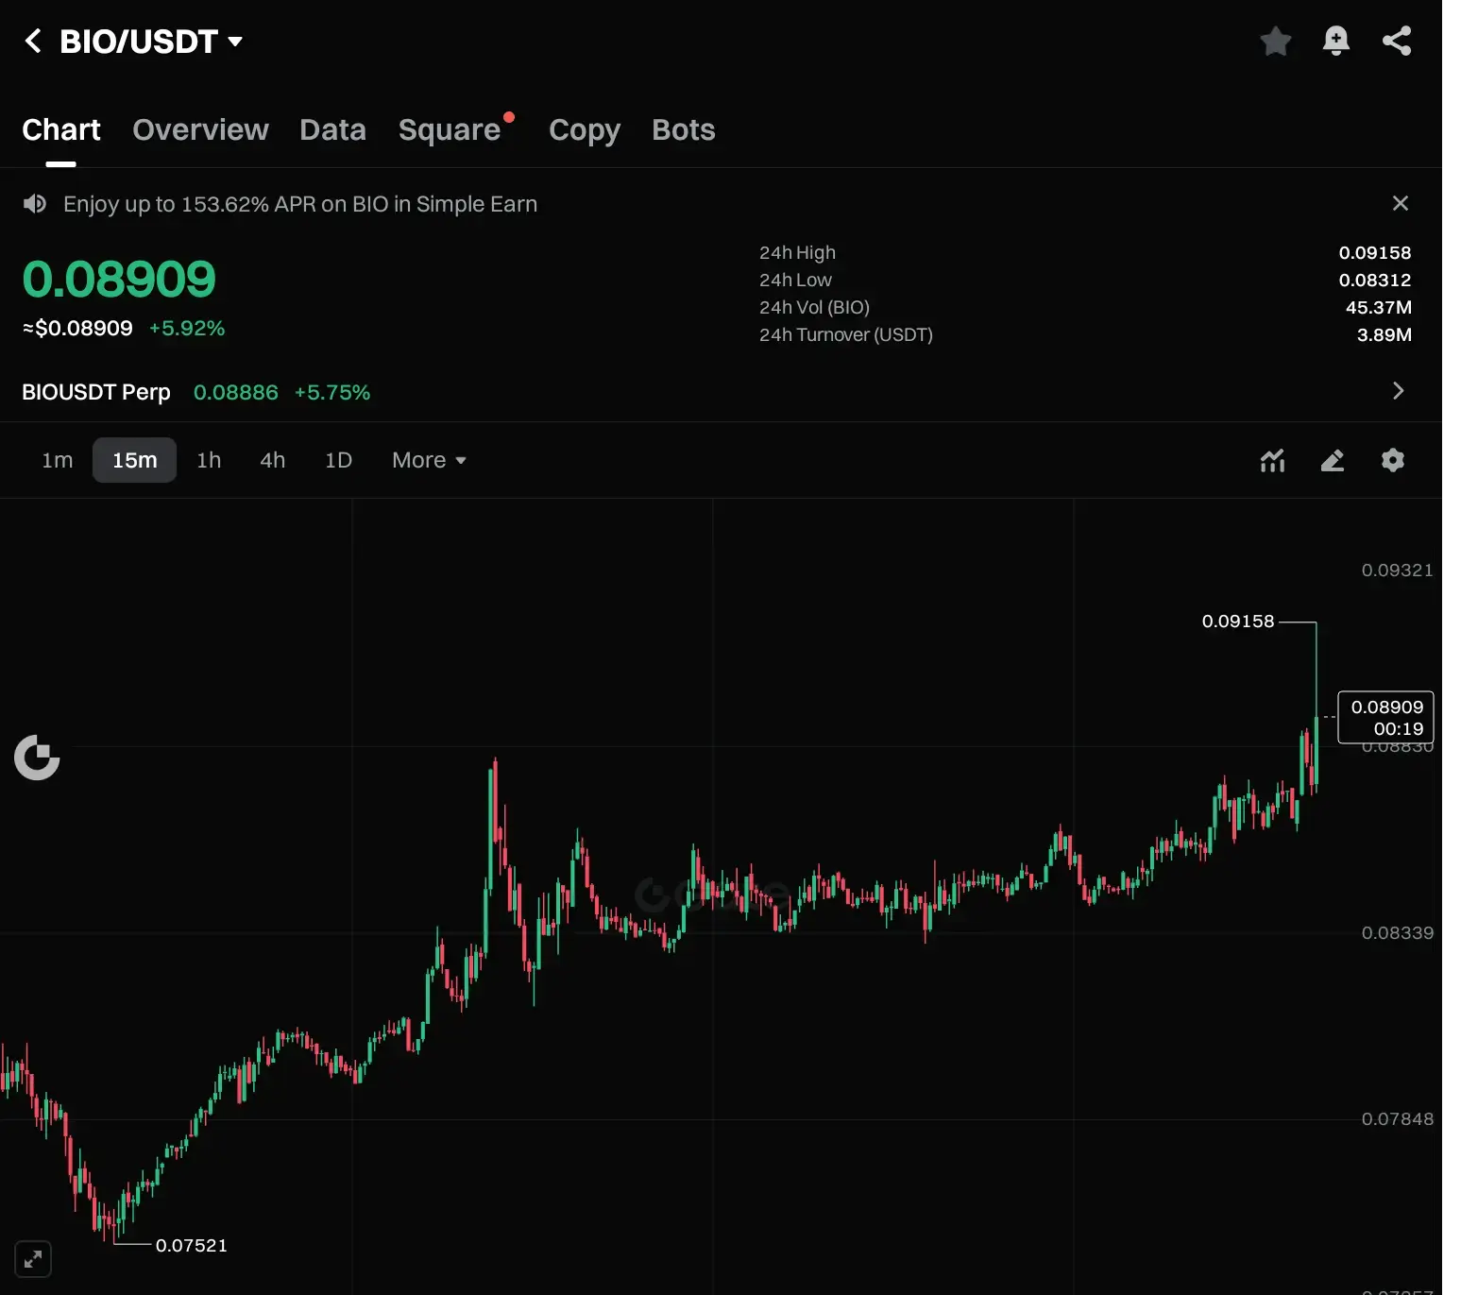The height and width of the screenshot is (1295, 1461).
Task: Tap the speaker announcement icon
Action: 35,204
